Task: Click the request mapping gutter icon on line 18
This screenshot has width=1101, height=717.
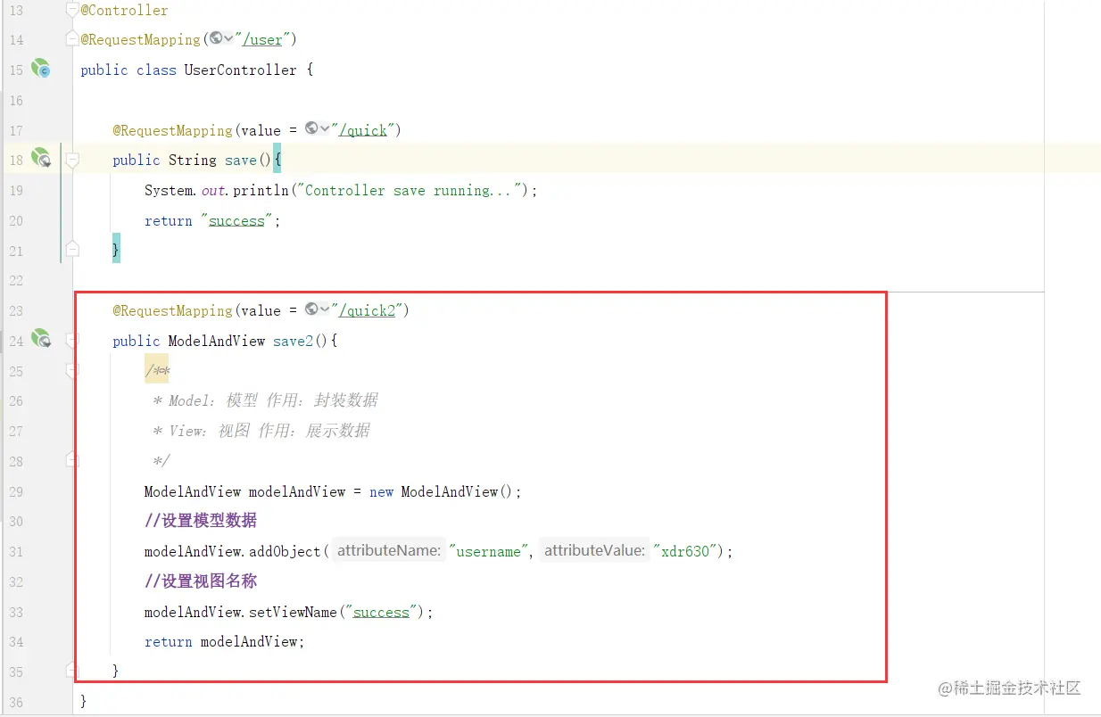Action: [41, 159]
